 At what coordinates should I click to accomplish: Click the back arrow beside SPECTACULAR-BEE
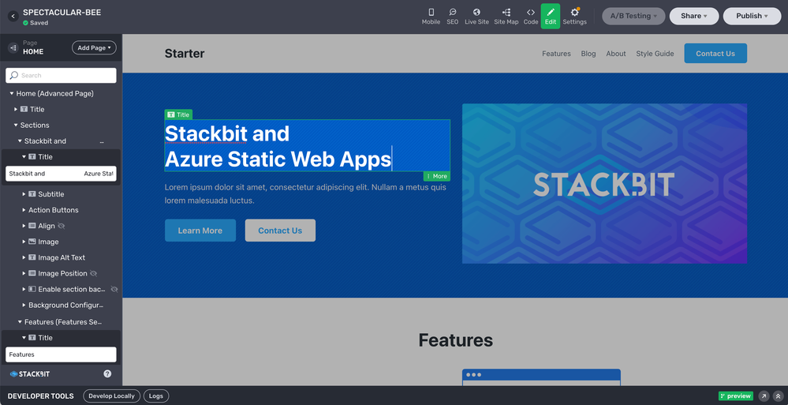point(13,17)
